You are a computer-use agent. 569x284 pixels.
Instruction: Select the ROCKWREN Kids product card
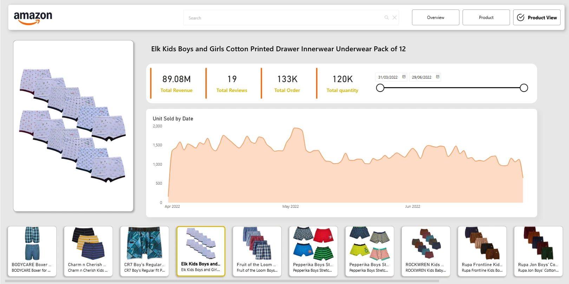426,251
